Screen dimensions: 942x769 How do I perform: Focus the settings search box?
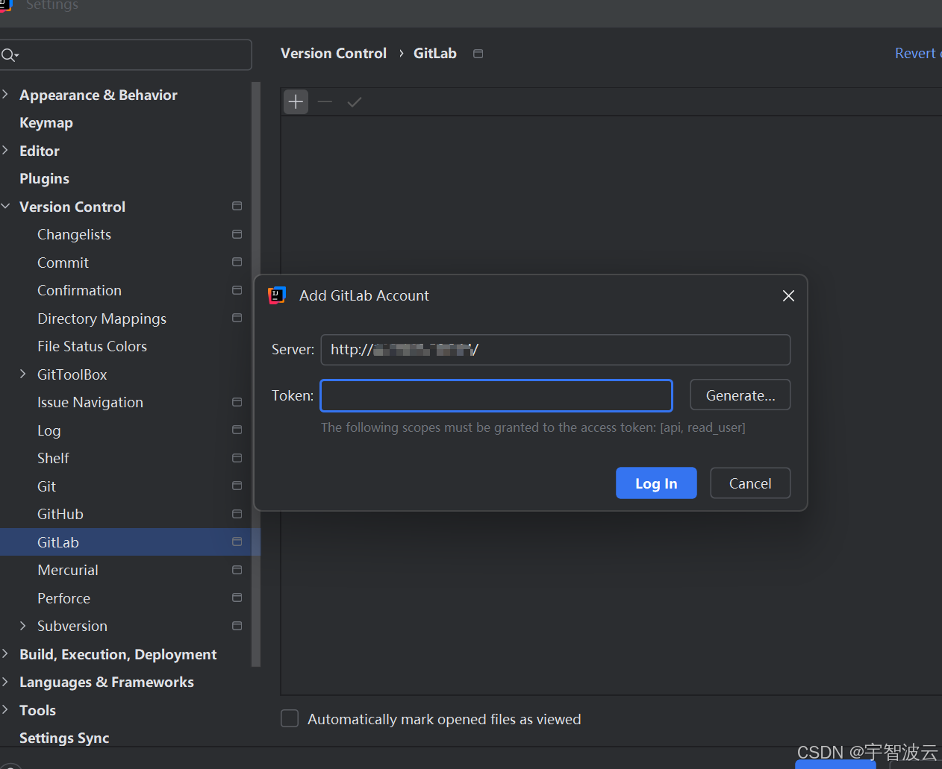(x=126, y=54)
